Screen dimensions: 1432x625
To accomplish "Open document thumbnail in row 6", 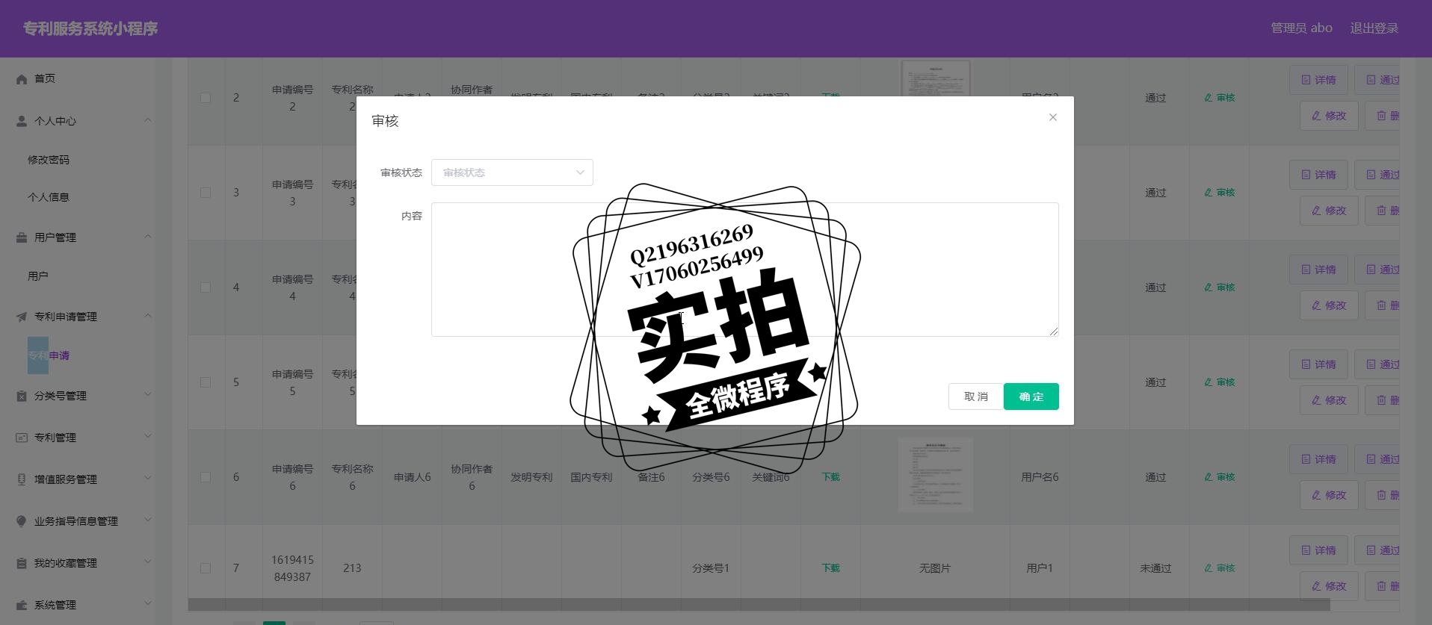I will pyautogui.click(x=936, y=475).
